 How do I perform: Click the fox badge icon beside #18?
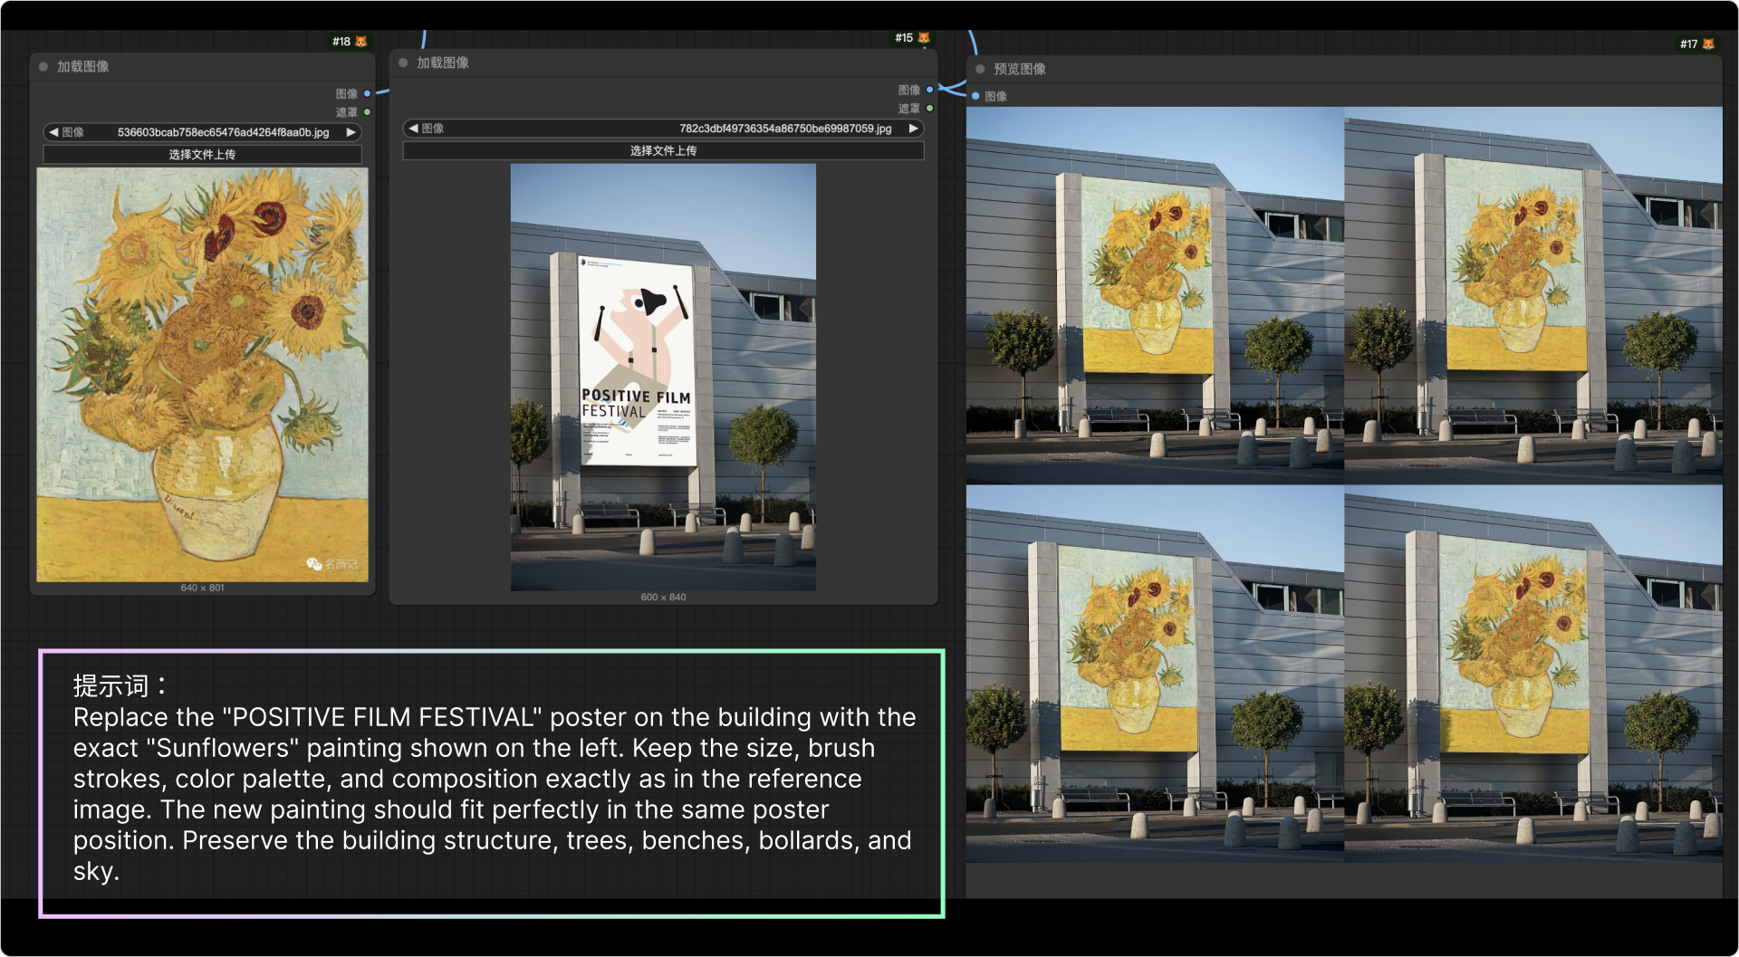361,42
